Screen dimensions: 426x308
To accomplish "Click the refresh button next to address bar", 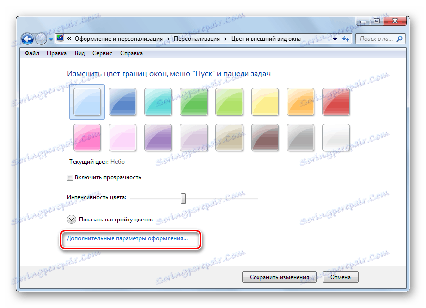I will (x=345, y=39).
